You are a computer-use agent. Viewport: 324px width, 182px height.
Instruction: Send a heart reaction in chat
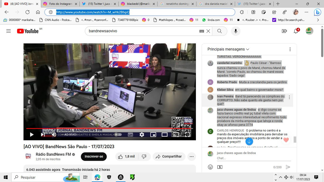pos(286,140)
